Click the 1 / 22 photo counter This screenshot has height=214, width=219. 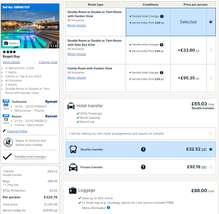(x=54, y=46)
